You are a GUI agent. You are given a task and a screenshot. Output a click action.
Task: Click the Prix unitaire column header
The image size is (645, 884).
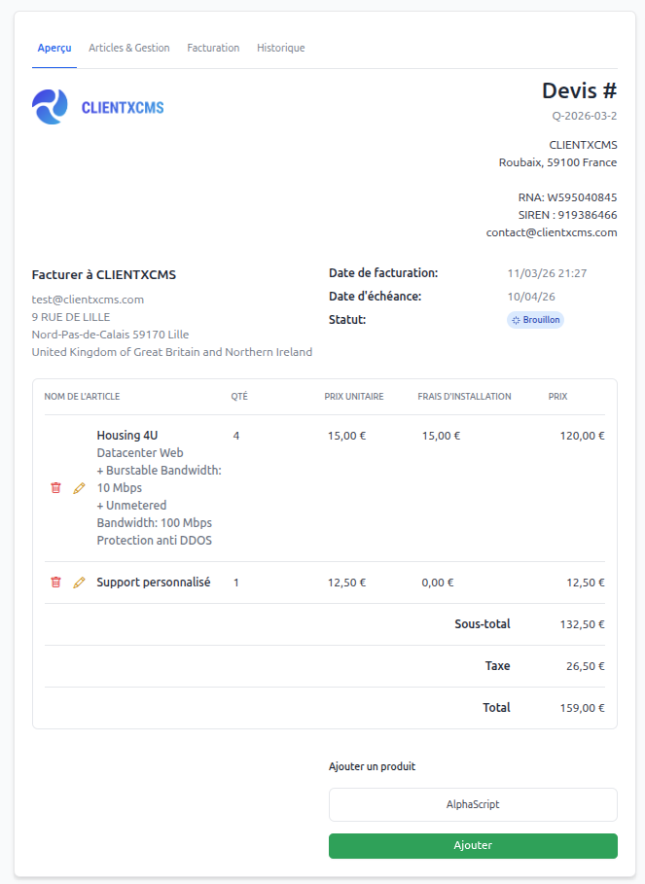(x=353, y=397)
